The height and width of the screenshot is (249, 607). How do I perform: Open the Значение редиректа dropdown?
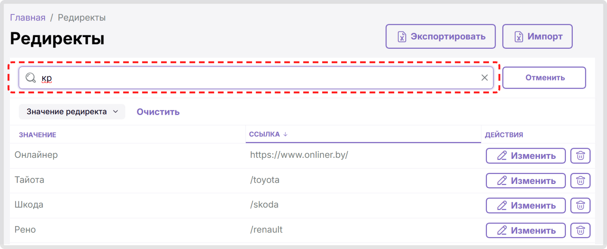pyautogui.click(x=72, y=112)
